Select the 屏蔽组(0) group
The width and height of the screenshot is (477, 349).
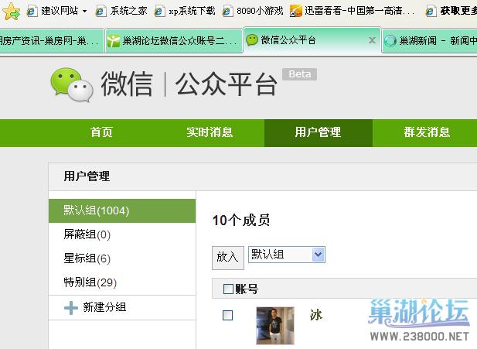tap(122, 234)
